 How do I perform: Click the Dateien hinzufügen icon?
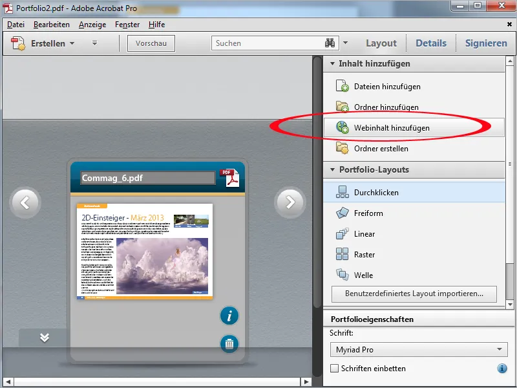coord(343,86)
